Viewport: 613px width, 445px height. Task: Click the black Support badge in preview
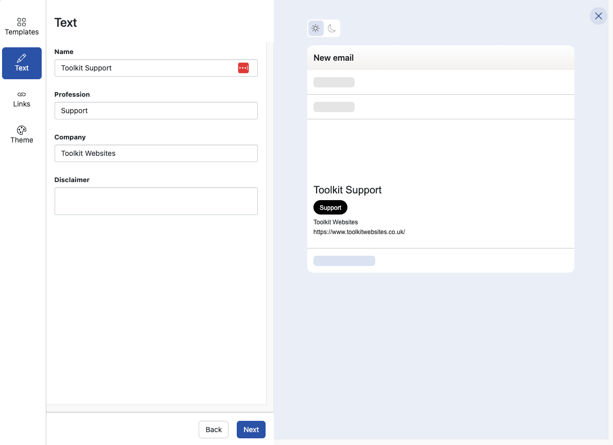coord(330,208)
